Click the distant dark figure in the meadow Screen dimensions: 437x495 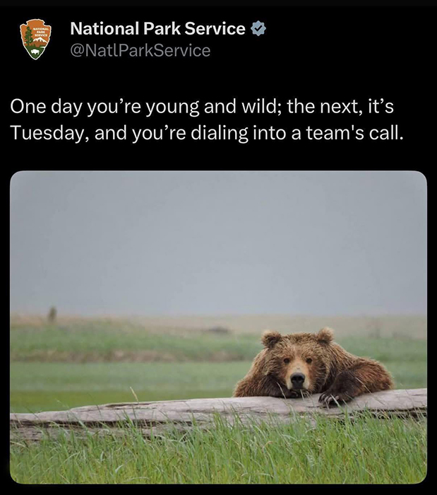pyautogui.click(x=52, y=315)
